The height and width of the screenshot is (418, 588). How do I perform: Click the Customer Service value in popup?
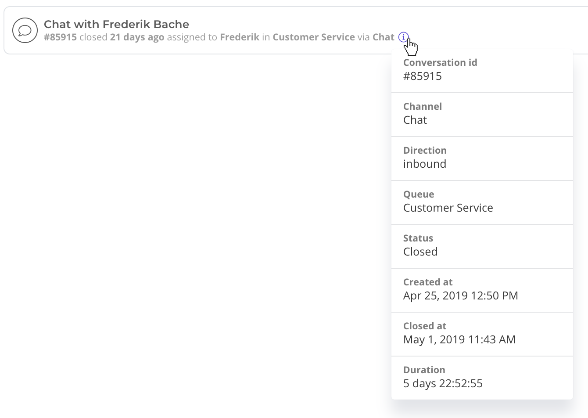click(448, 208)
